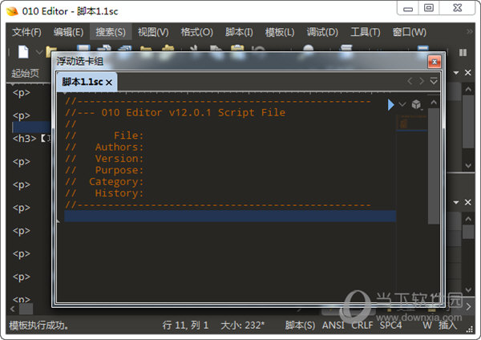Click the highlighted empty line 11 in editor
Screen dimensions: 481x340
pyautogui.click(x=230, y=216)
